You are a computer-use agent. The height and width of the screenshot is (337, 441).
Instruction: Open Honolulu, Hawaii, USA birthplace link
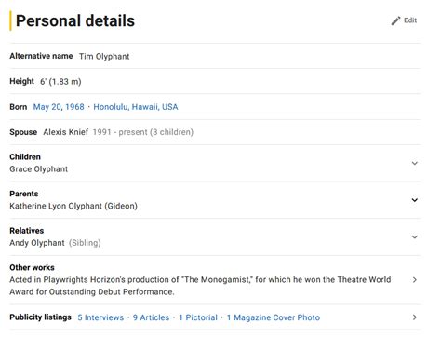pos(136,107)
